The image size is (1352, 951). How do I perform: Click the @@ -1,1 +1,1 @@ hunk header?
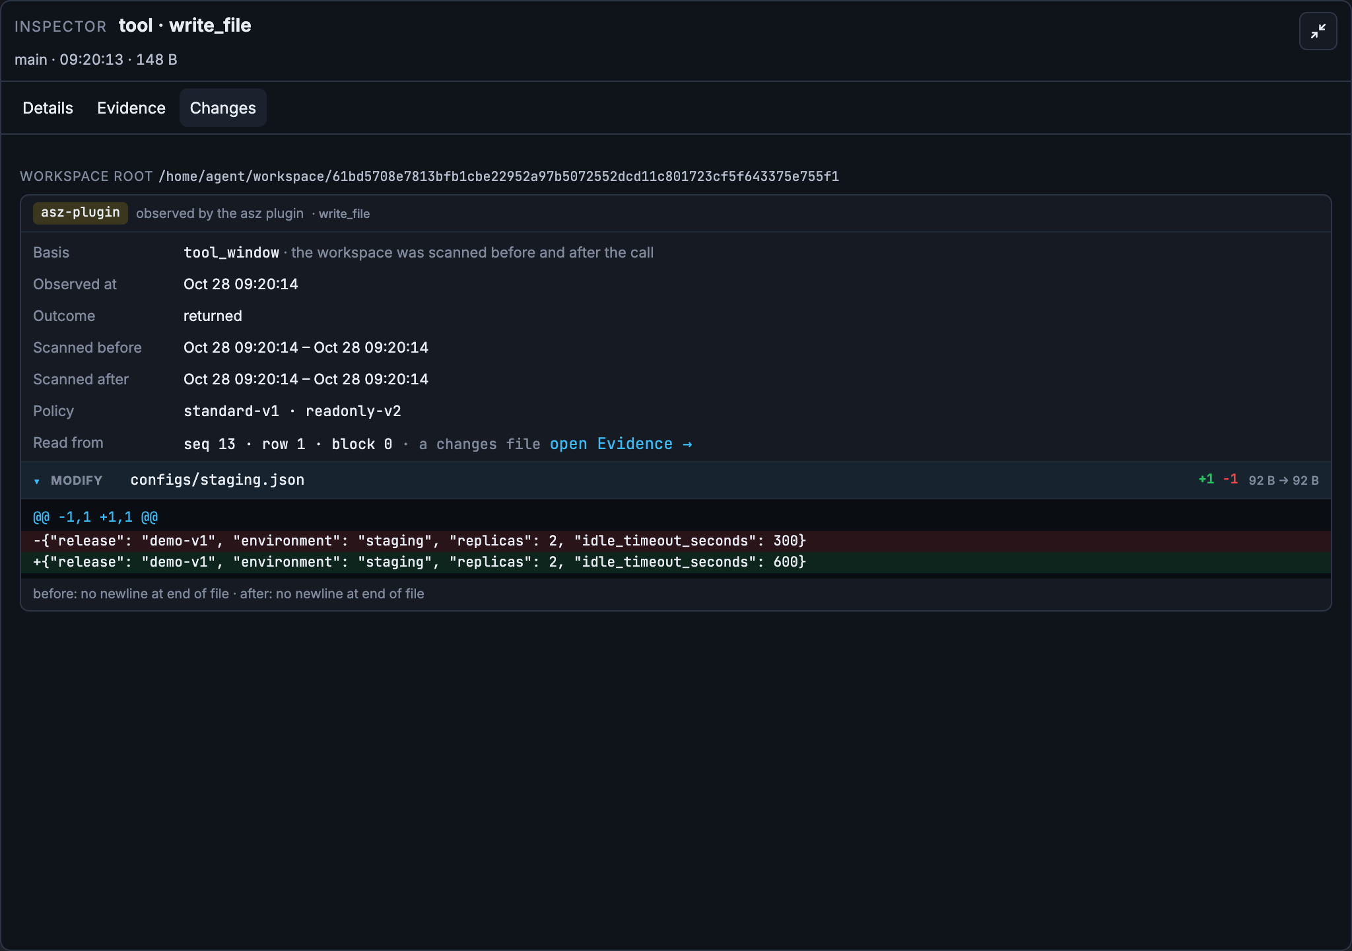point(95,517)
